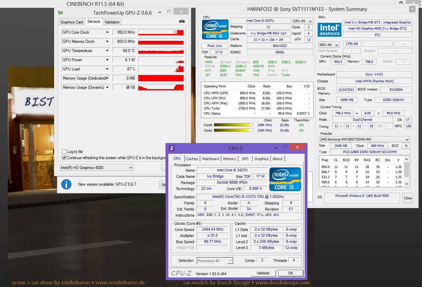Click the Level 3 cache 3 MBytes field
Screen dimensions: 422x287
pyautogui.click(x=266, y=248)
